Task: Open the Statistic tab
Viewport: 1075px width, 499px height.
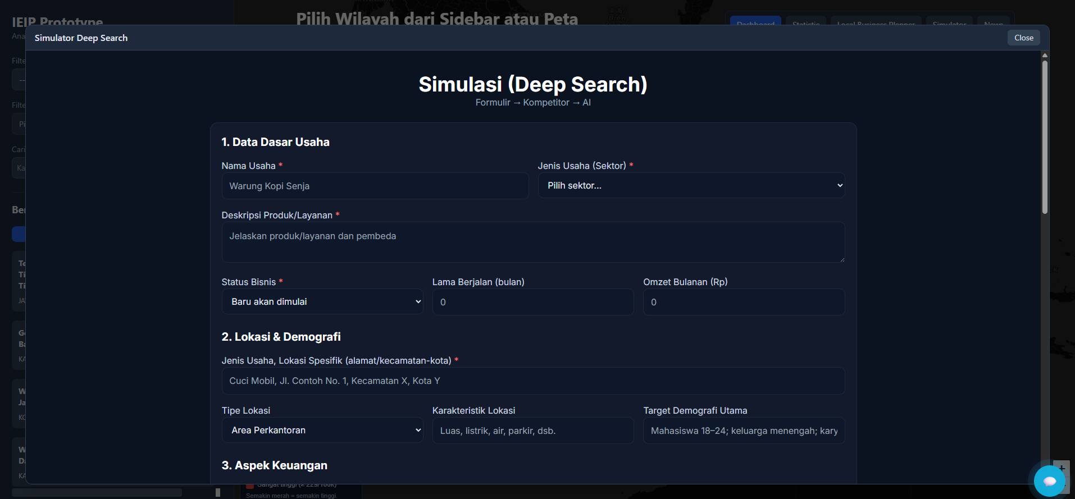Action: [806, 21]
